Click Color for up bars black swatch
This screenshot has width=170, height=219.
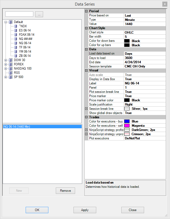point(127,45)
